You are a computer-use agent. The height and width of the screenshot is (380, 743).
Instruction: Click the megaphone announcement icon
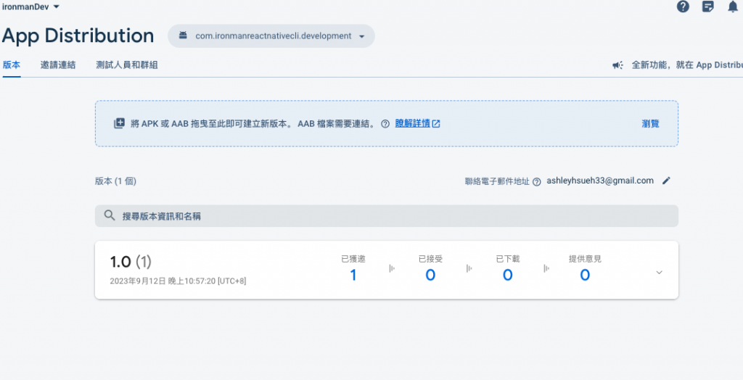617,65
